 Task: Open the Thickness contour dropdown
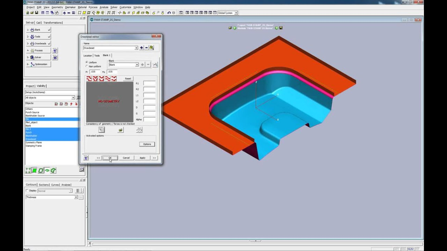pyautogui.click(x=76, y=197)
